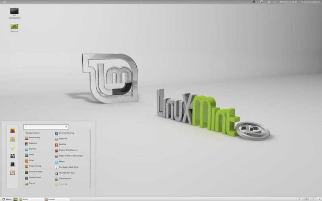Launch FileZilla from the application list

[x=60, y=145]
